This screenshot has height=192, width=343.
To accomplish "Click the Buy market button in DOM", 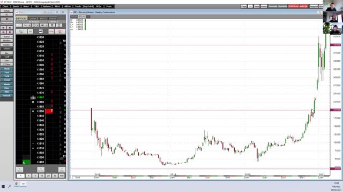I will click(21, 31).
